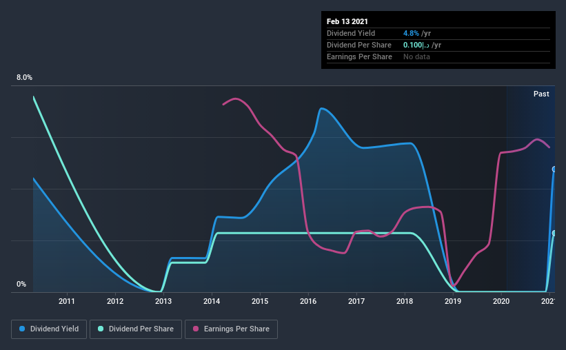The width and height of the screenshot is (566, 350).
Task: Click the 4.8% dividend yield value
Action: [411, 33]
